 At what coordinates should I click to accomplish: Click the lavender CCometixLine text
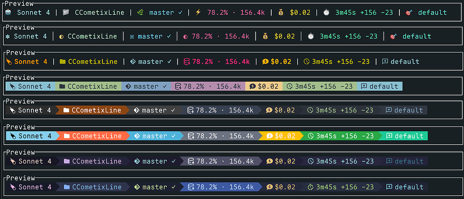click(x=97, y=161)
